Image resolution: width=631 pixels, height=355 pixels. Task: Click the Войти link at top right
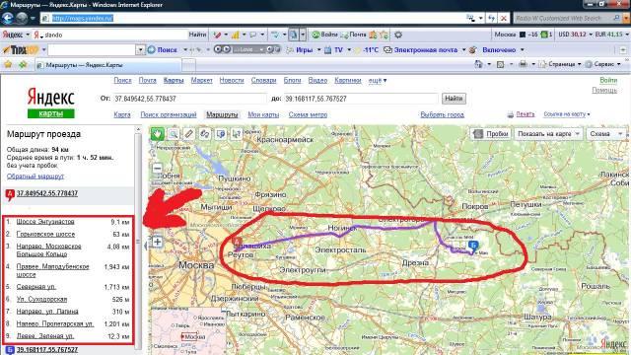coord(608,80)
